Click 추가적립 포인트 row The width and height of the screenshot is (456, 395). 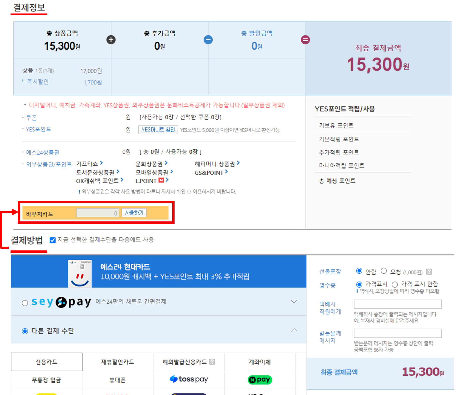[363, 152]
